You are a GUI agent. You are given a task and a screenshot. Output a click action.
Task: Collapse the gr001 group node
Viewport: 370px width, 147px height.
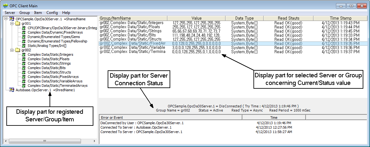click(12, 23)
